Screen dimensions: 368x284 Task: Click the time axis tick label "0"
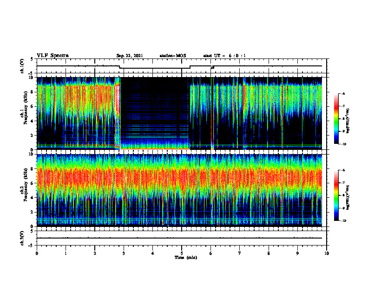37,253
